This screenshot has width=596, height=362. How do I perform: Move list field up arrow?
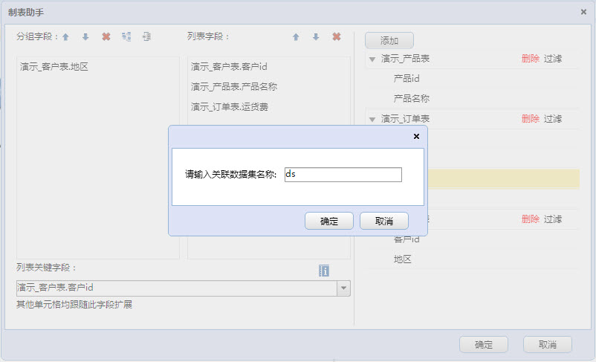[296, 36]
